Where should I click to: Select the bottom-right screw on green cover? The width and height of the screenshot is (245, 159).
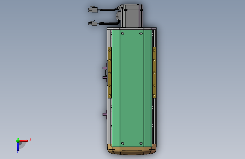pyautogui.click(x=141, y=143)
